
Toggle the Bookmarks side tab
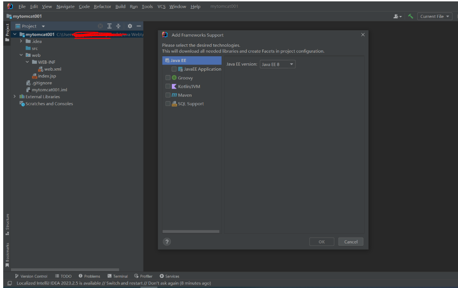point(7,255)
